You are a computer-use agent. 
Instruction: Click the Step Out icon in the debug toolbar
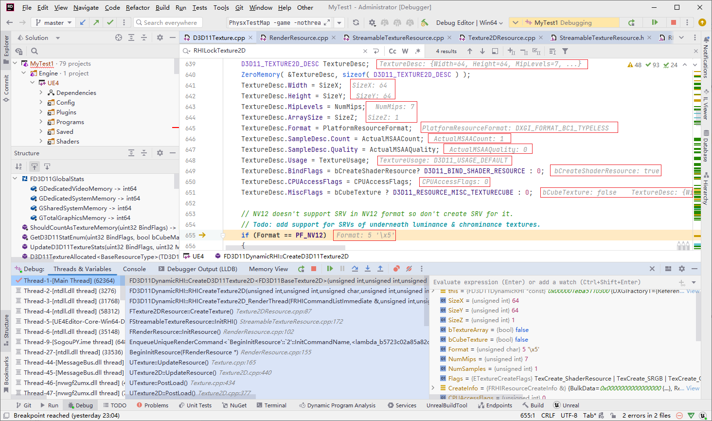(x=380, y=269)
